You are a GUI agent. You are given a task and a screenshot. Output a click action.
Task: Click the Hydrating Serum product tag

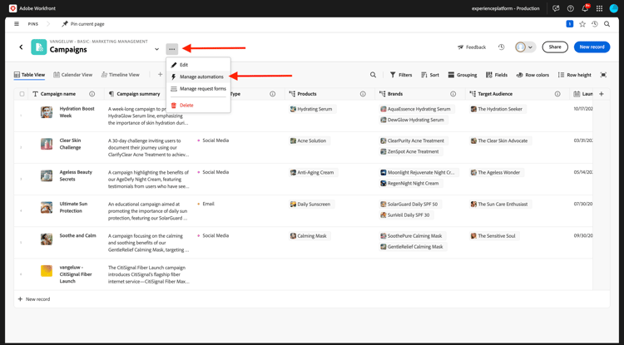coord(312,109)
